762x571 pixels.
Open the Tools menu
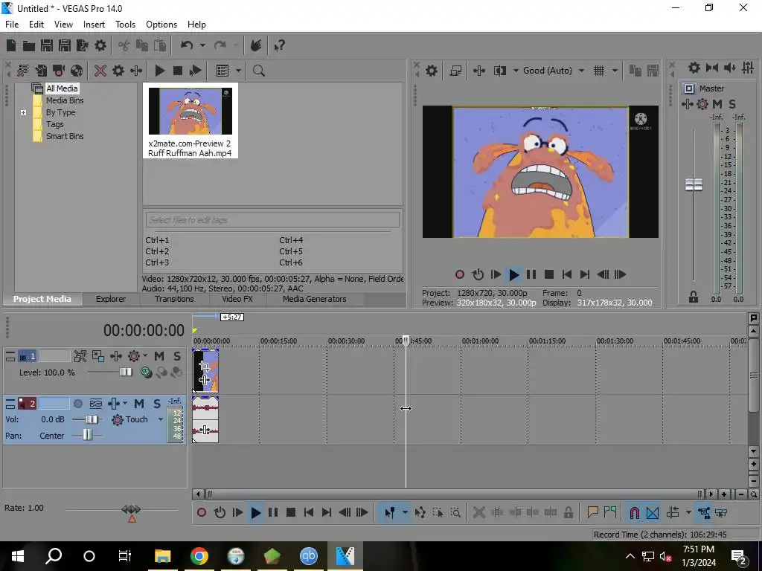point(125,25)
